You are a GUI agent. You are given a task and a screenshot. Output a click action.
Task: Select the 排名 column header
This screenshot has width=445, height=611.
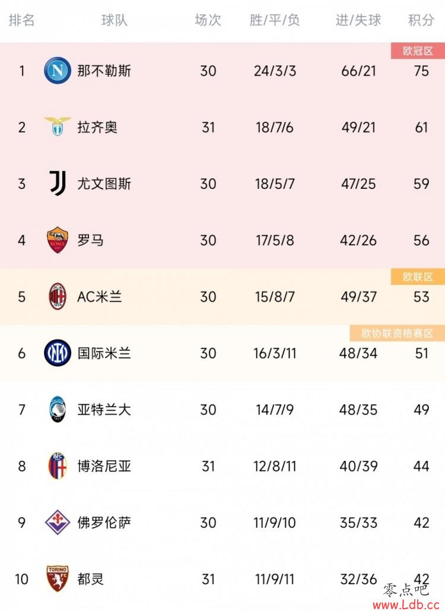pos(22,20)
